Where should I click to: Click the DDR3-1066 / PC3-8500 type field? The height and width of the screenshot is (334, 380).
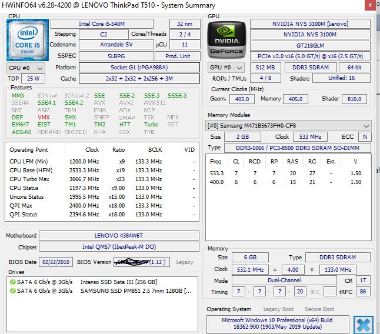298,148
